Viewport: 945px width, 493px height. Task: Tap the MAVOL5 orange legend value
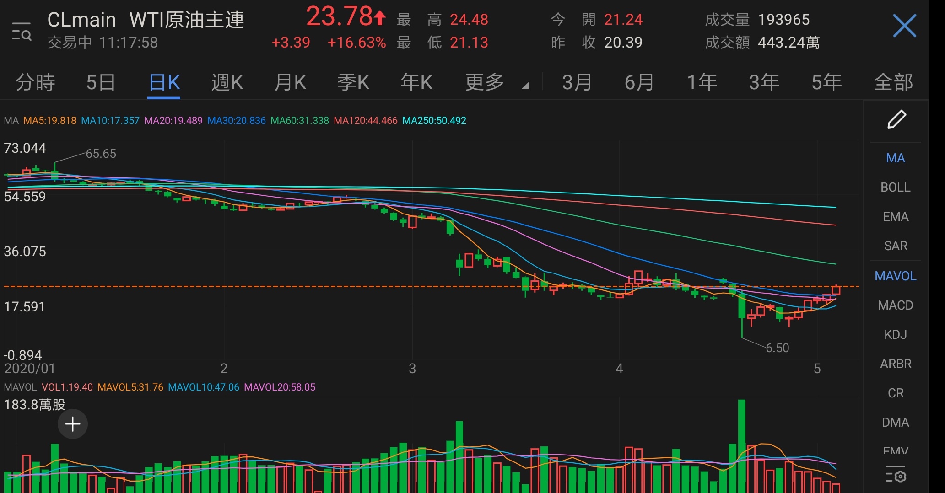click(x=130, y=387)
